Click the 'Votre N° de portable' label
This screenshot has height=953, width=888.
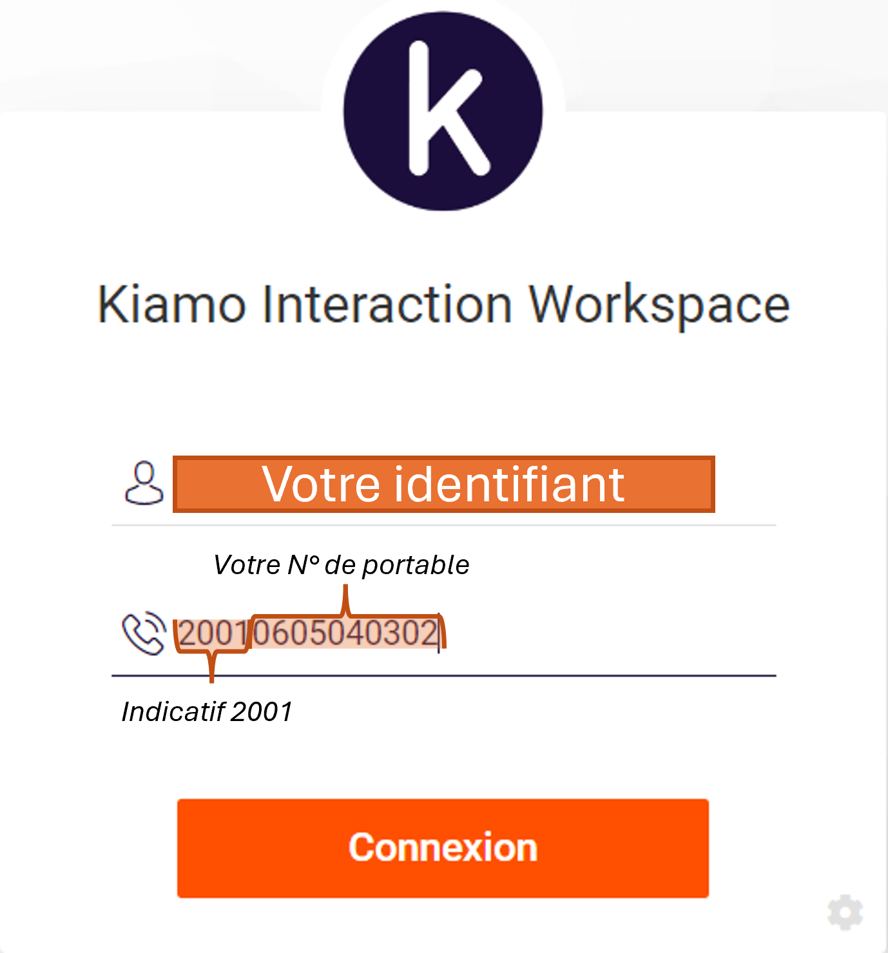pos(341,565)
